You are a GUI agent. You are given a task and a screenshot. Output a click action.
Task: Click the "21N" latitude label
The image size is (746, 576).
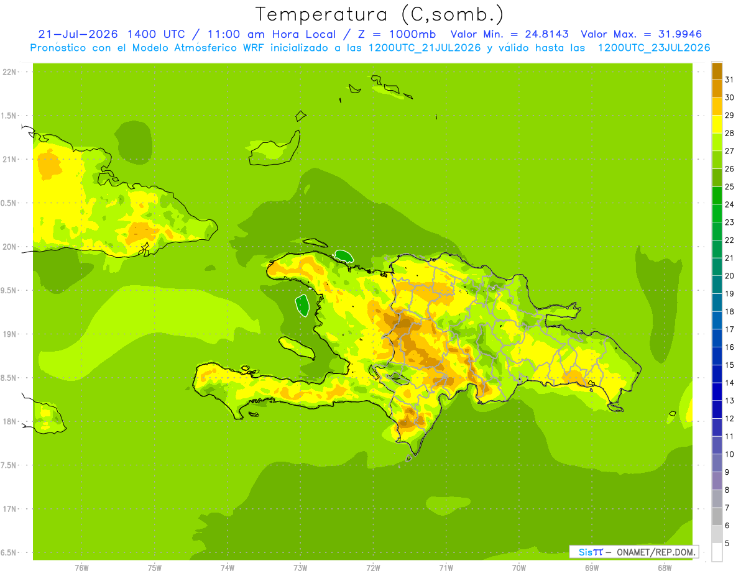point(9,159)
